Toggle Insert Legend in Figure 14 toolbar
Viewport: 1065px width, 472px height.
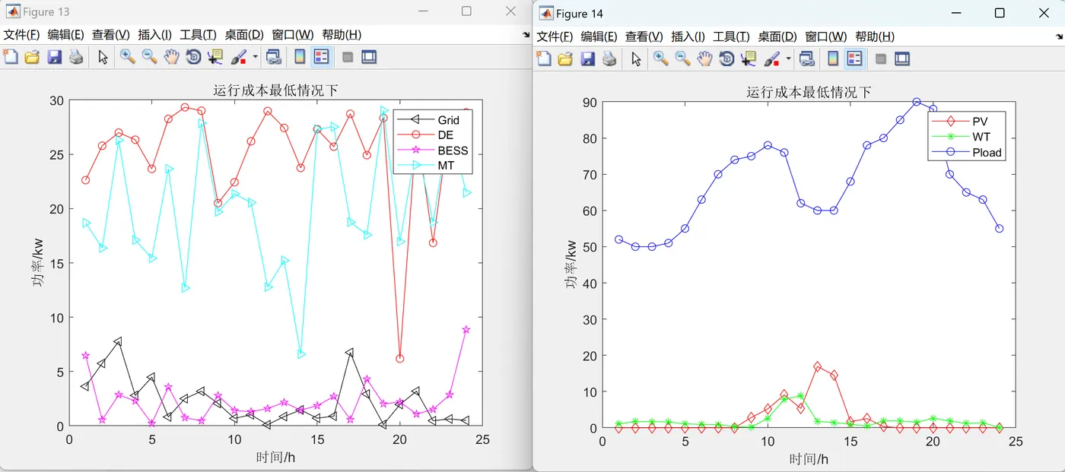point(855,59)
